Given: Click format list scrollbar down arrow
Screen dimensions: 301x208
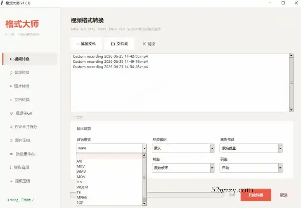Looking at the screenshot, I should click(x=145, y=203).
